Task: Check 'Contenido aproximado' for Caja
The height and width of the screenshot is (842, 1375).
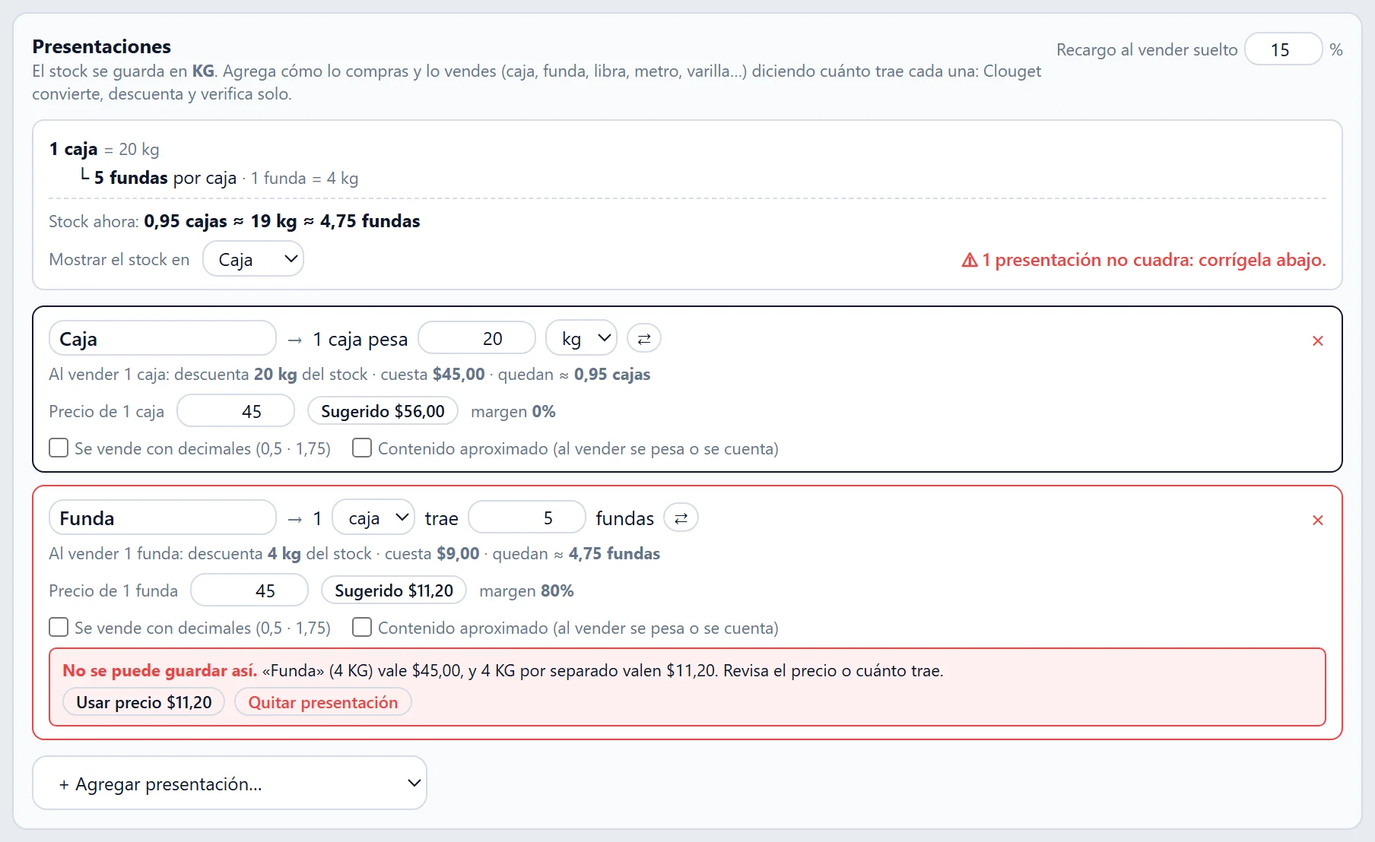Action: pyautogui.click(x=362, y=448)
